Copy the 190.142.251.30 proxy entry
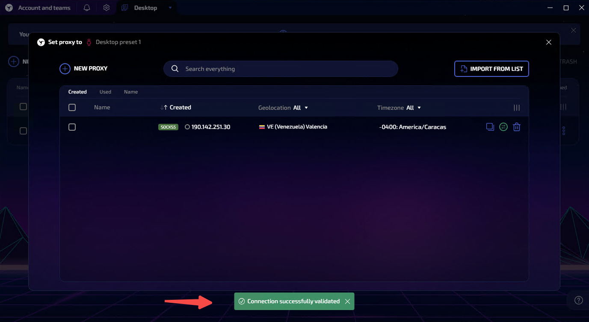The height and width of the screenshot is (322, 589). click(490, 127)
